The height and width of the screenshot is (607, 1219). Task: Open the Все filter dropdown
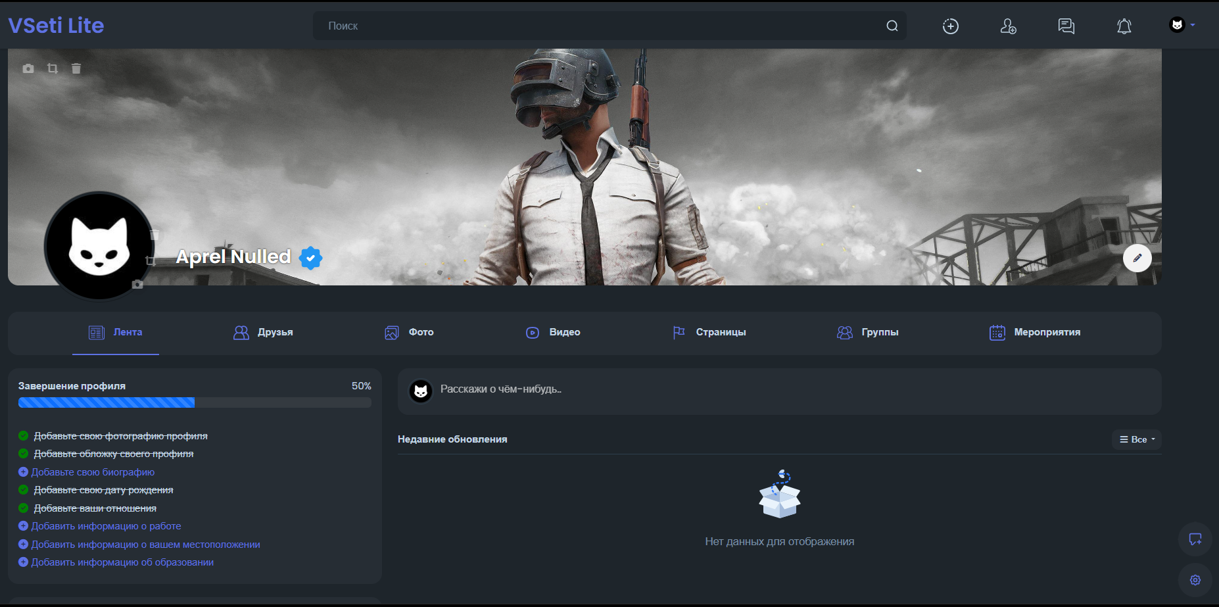[x=1137, y=439]
